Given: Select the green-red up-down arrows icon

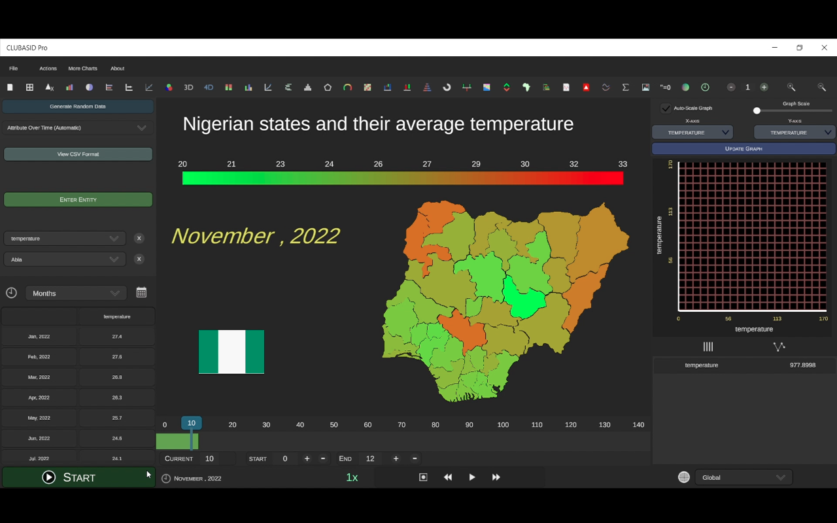Looking at the screenshot, I should (x=506, y=87).
